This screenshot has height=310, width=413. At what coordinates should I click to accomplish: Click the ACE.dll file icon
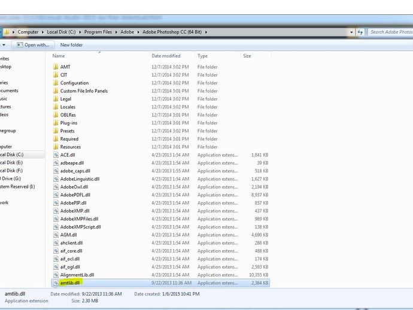pos(56,155)
